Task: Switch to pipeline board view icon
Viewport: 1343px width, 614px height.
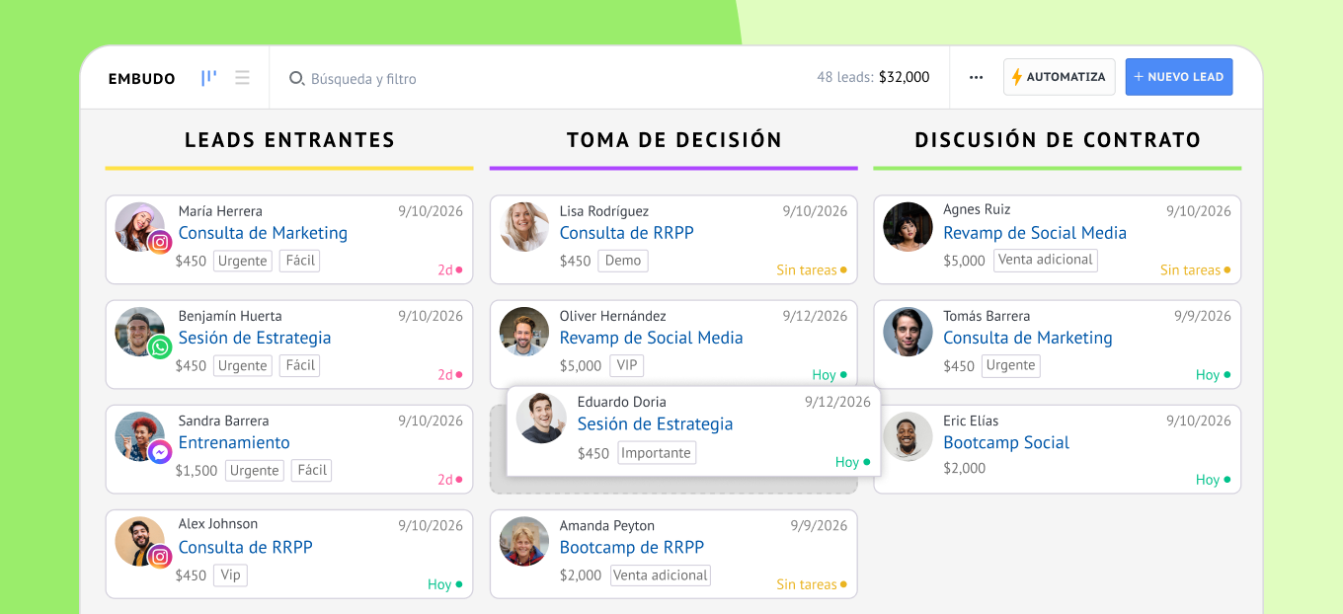Action: [208, 78]
